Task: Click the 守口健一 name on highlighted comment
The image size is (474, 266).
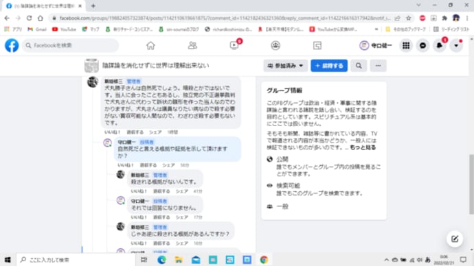Action: (126, 142)
